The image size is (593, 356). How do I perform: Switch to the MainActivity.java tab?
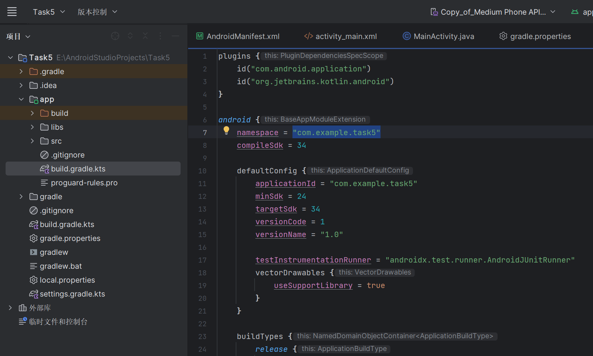pos(438,36)
